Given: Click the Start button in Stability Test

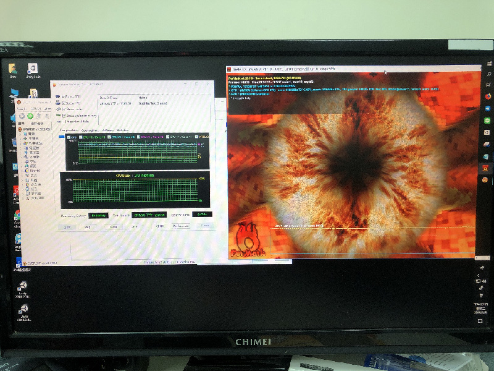Looking at the screenshot, I should click(67, 227).
